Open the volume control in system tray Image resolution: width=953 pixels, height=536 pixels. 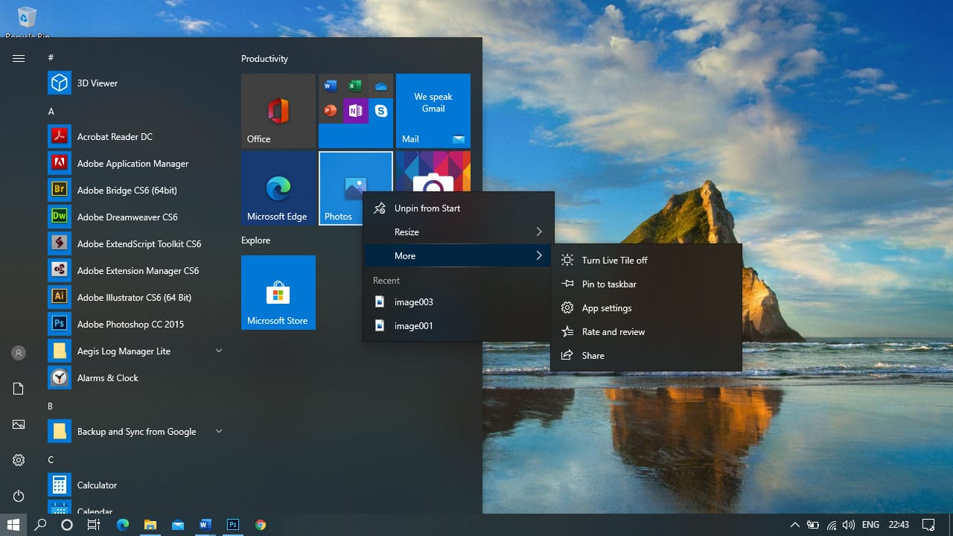pyautogui.click(x=848, y=525)
